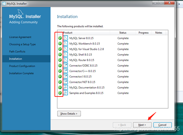Viewport: 183px width, 135px height.
Task: Open the License Agreement step
Action: tap(20, 37)
